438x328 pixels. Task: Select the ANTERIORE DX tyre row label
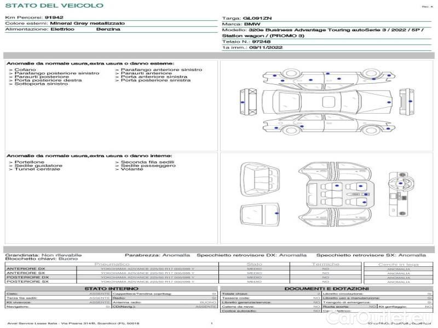pyautogui.click(x=26, y=268)
